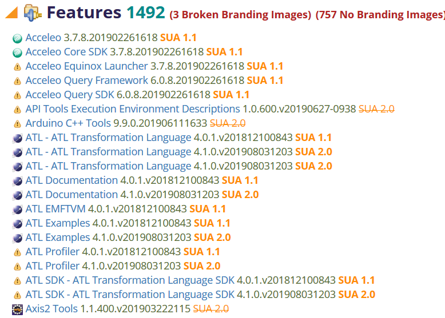Click version 3.7.8.201902261618 on Equinox Launcher row
Viewport: 445px width, 318px height.
197,66
